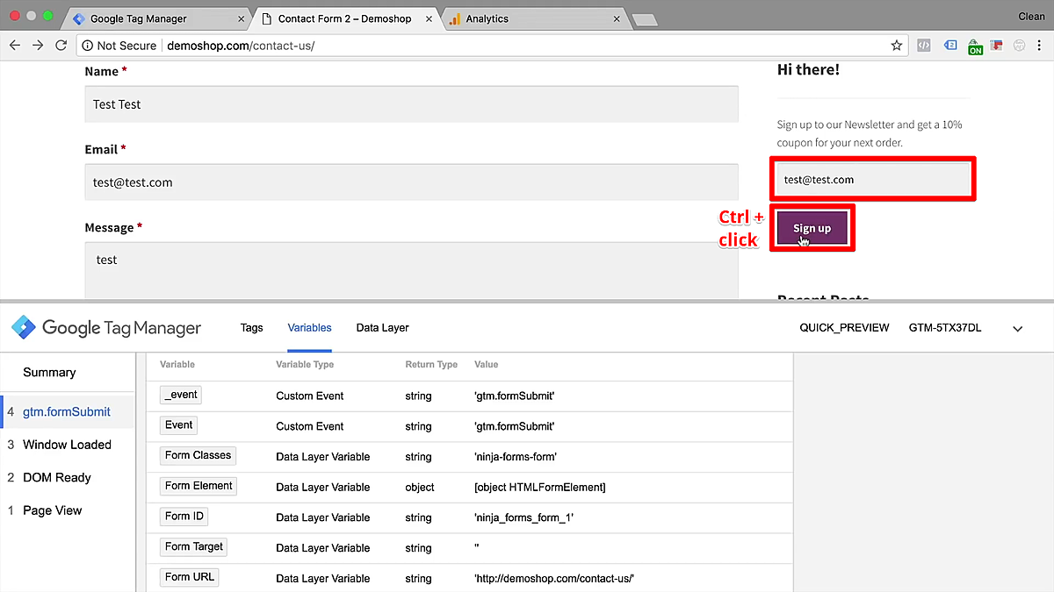
Task: Click the Form ID variable chip
Action: coord(184,517)
